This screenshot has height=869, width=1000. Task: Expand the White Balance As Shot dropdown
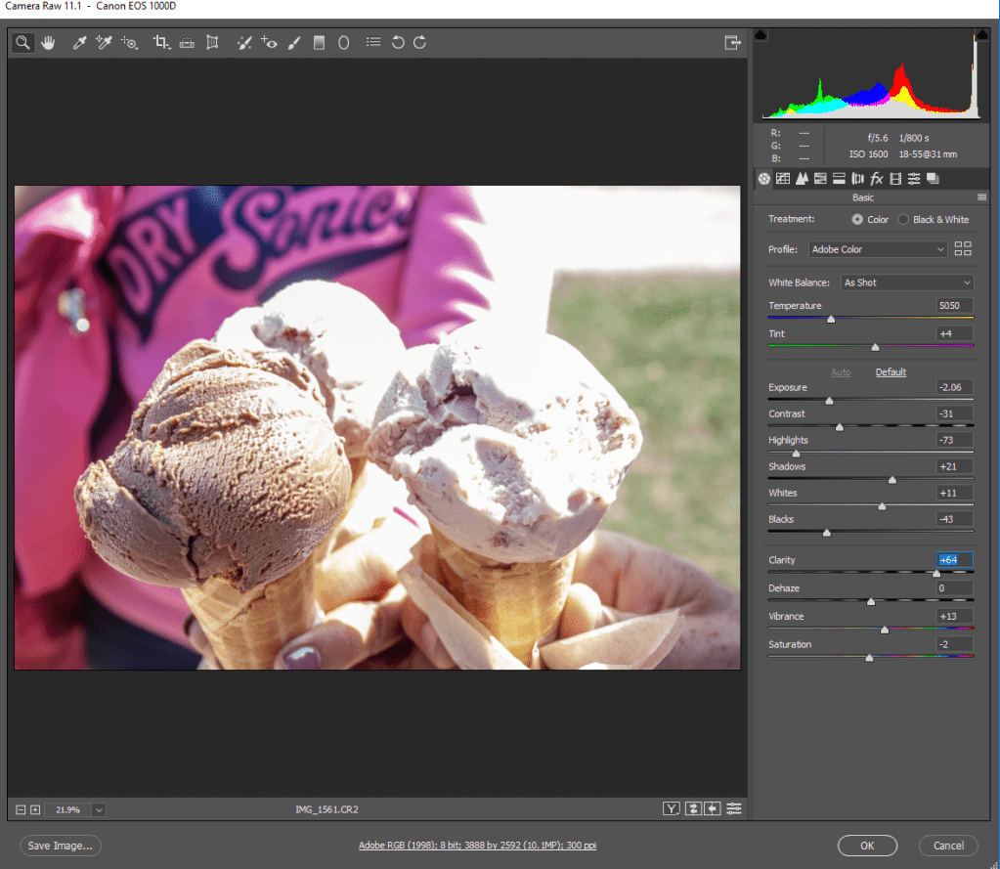coord(907,282)
